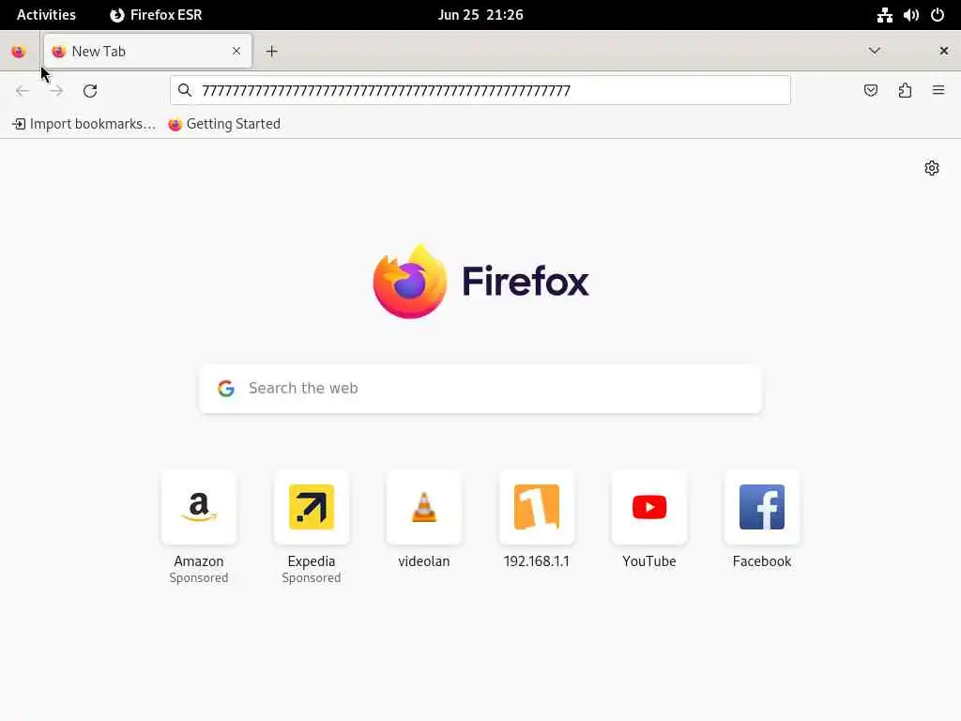Open the Activities overview

coord(46,15)
